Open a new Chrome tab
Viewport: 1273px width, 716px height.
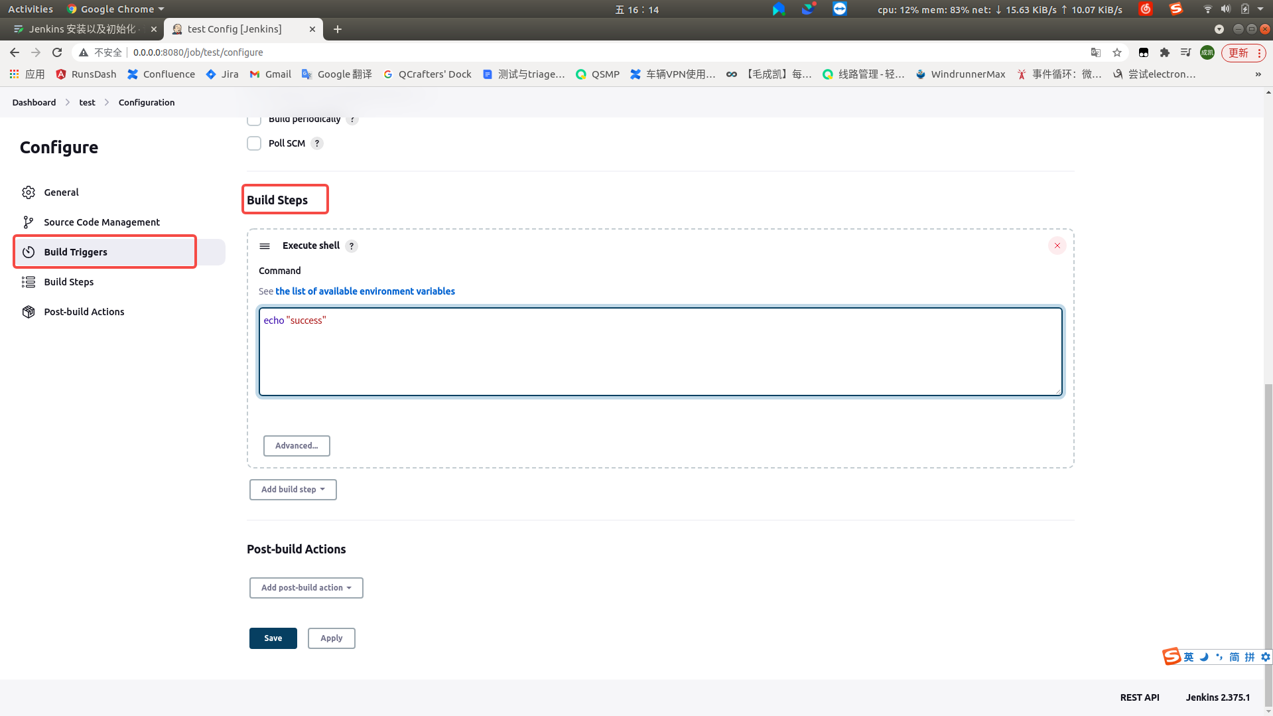(x=338, y=29)
